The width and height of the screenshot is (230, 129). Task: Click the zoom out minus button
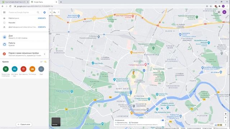(226, 121)
